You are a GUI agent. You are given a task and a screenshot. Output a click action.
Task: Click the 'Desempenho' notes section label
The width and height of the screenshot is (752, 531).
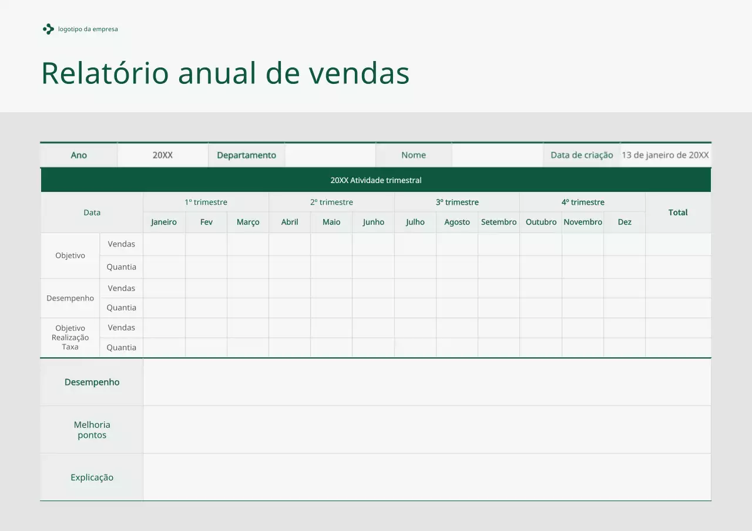click(92, 382)
